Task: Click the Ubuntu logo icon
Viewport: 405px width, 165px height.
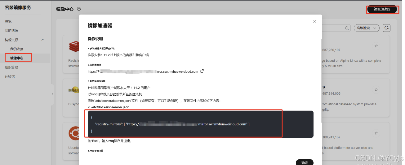Action: click(74, 133)
